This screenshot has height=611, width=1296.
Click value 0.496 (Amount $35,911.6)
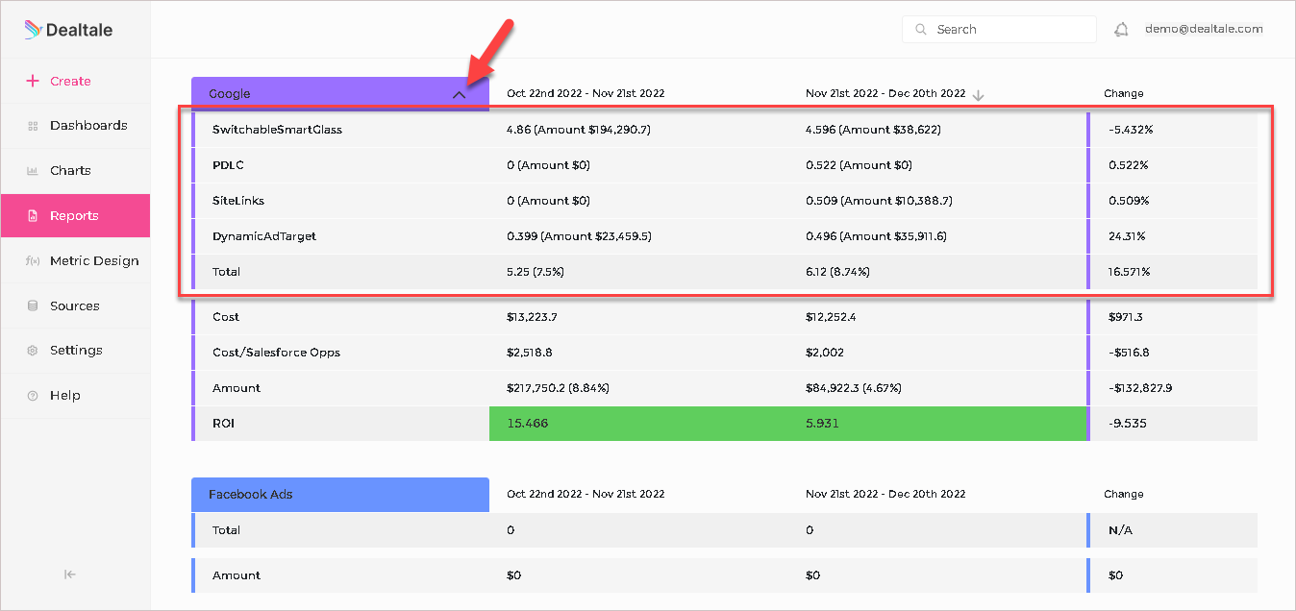[x=875, y=236]
